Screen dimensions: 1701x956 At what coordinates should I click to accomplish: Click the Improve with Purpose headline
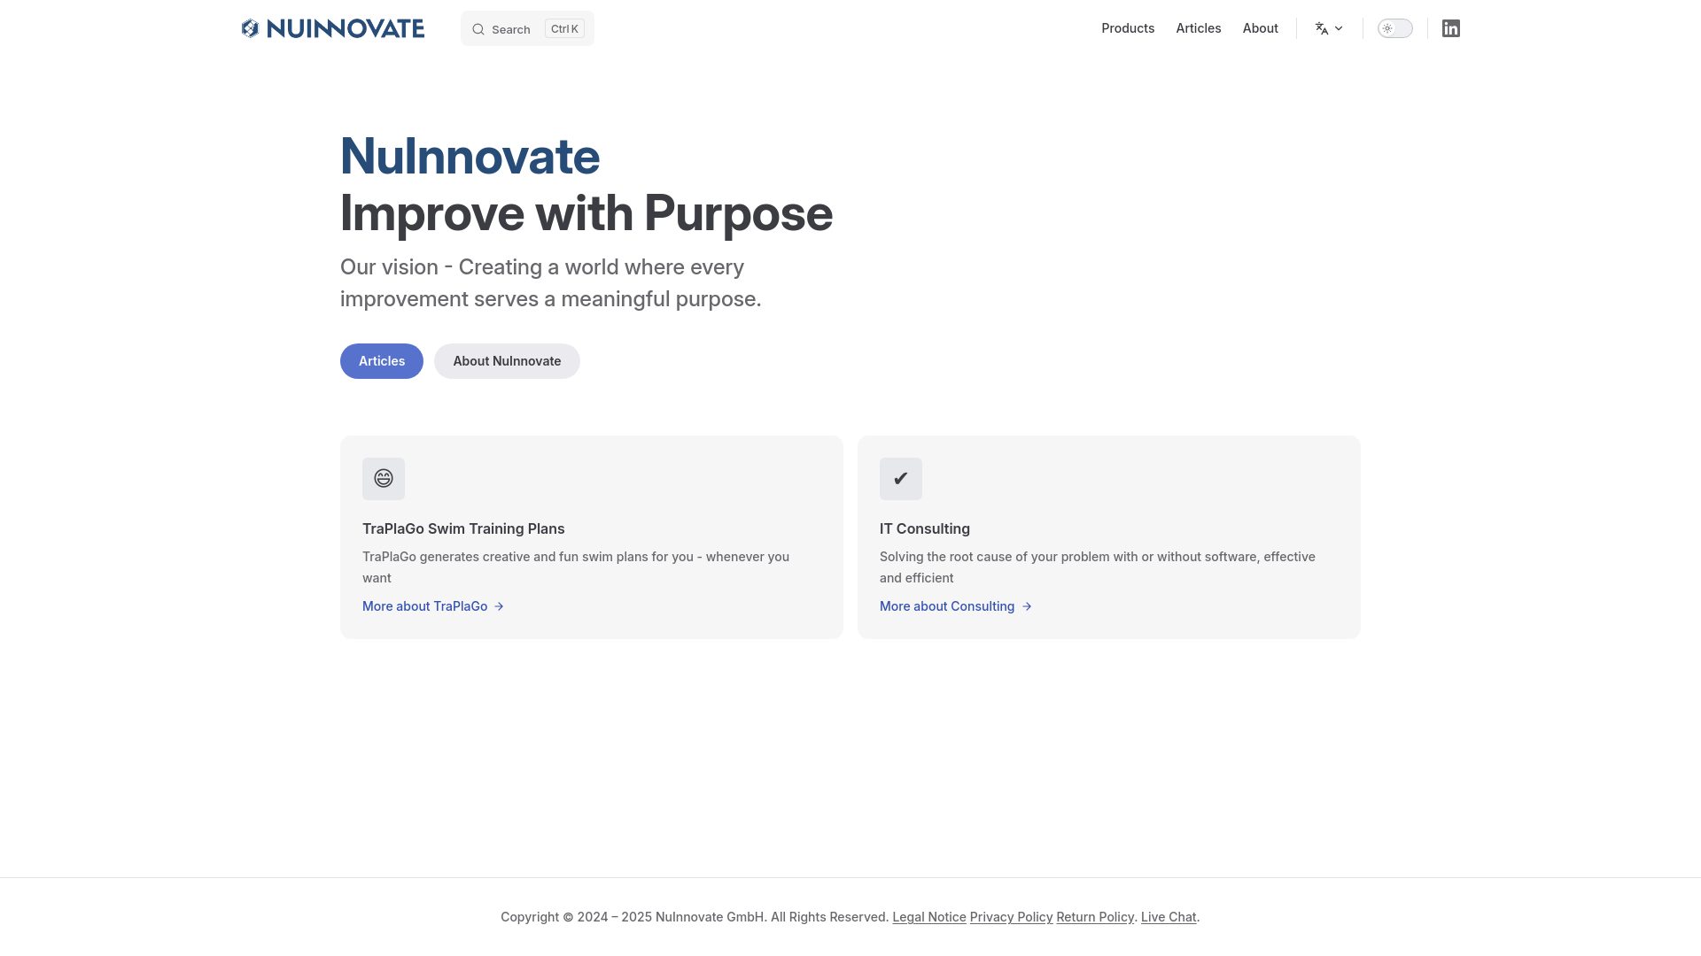(x=586, y=213)
